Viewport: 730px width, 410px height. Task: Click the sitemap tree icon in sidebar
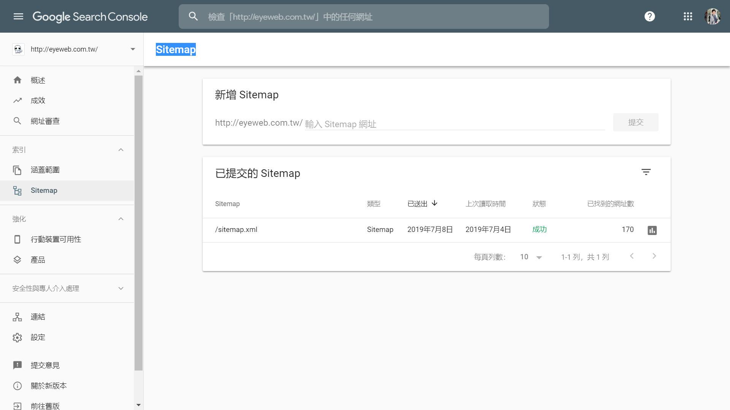(17, 191)
